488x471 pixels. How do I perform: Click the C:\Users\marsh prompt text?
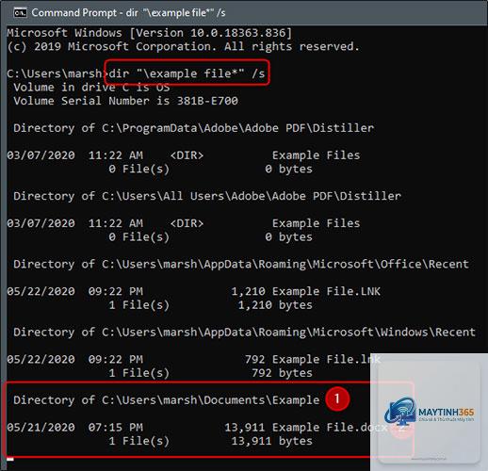[55, 73]
